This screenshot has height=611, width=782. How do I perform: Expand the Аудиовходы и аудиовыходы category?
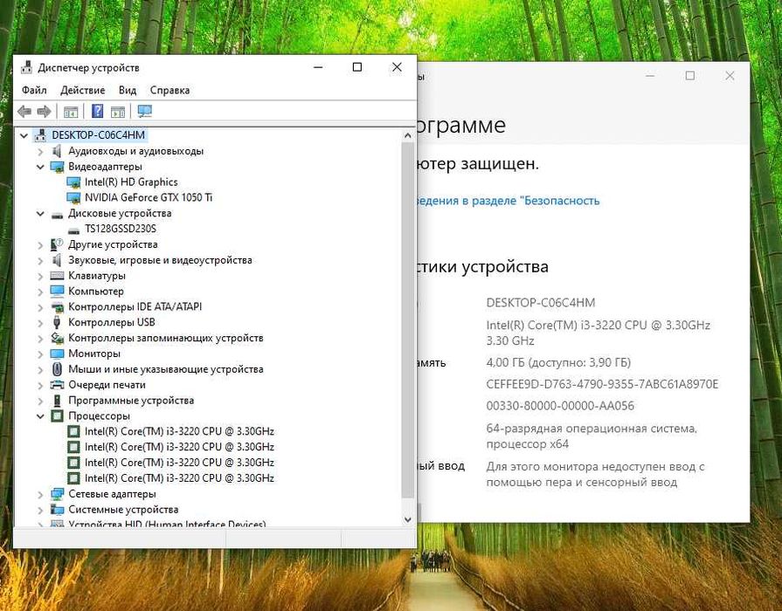[40, 151]
